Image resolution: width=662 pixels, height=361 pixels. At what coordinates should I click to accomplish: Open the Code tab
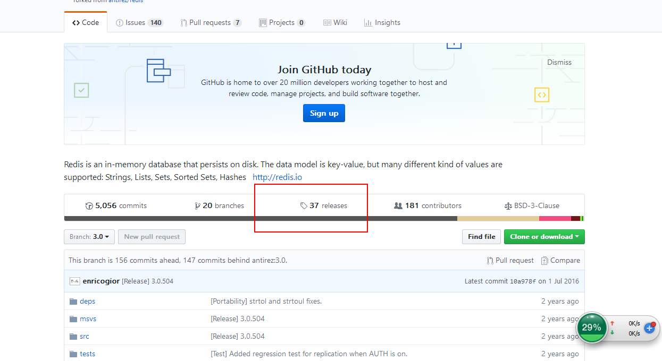pyautogui.click(x=86, y=22)
